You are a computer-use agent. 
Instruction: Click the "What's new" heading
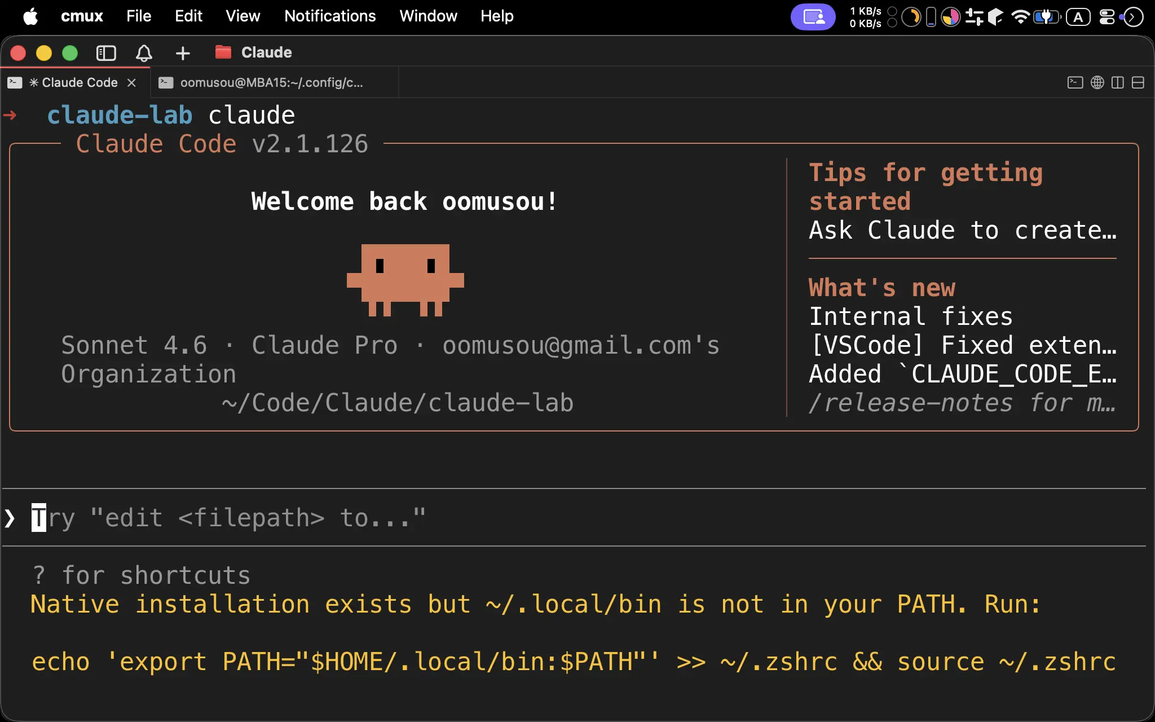click(882, 288)
